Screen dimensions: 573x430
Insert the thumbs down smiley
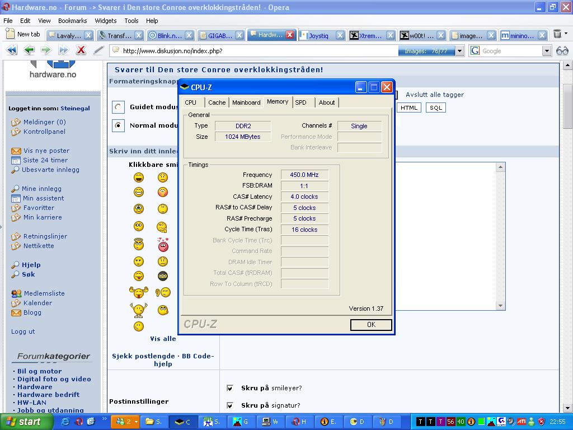tap(163, 292)
